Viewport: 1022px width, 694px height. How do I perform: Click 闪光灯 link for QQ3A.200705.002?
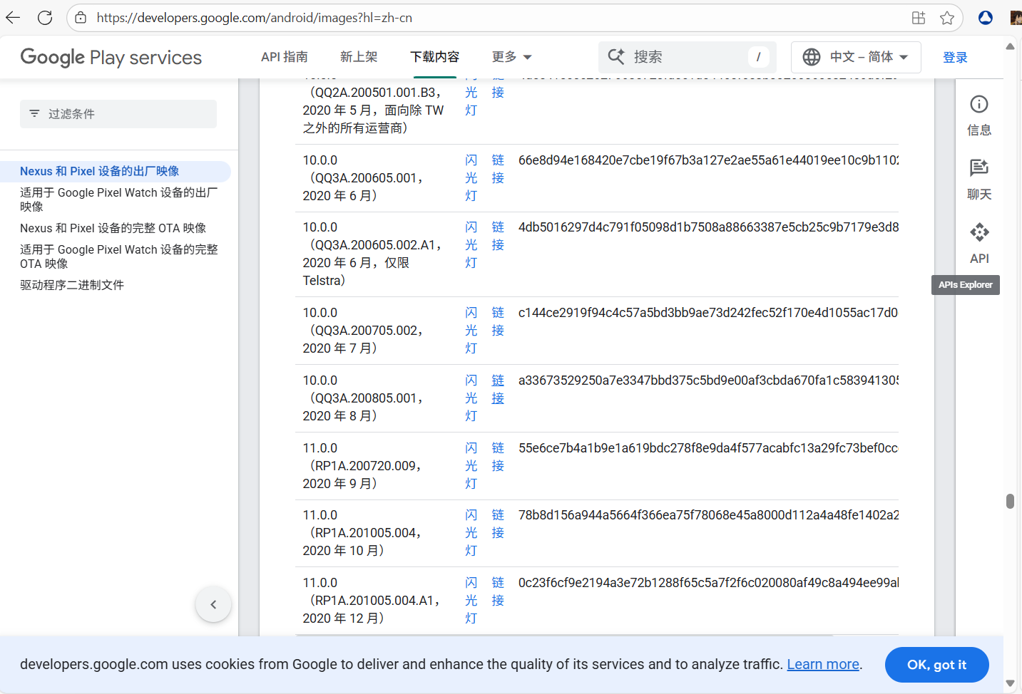[471, 331]
